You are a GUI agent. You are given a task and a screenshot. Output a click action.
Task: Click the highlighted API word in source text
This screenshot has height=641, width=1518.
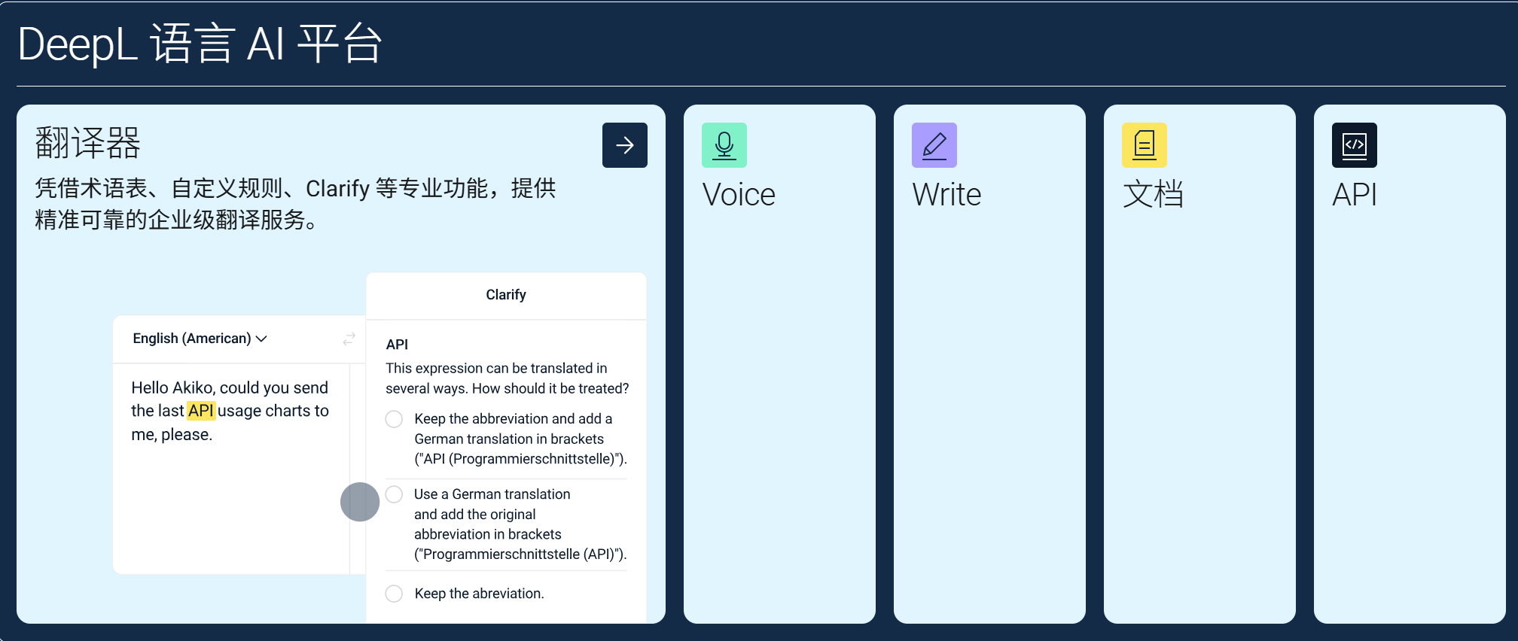coord(201,411)
